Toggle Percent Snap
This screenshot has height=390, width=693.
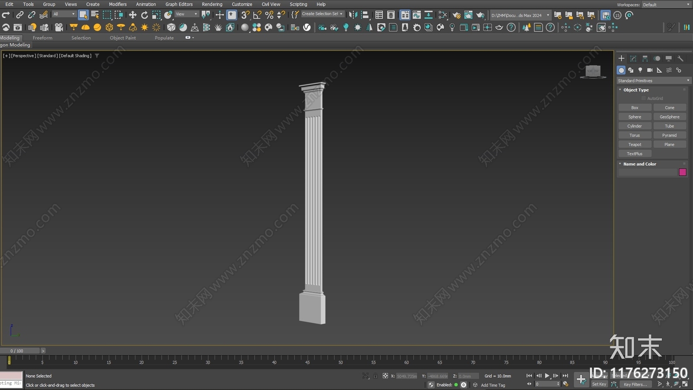[x=269, y=15]
